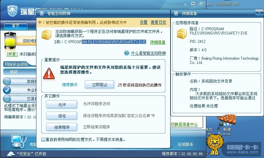This screenshot has width=264, height=158.
Task: Click 处理结果:未处理 text
Action: coord(204,106)
